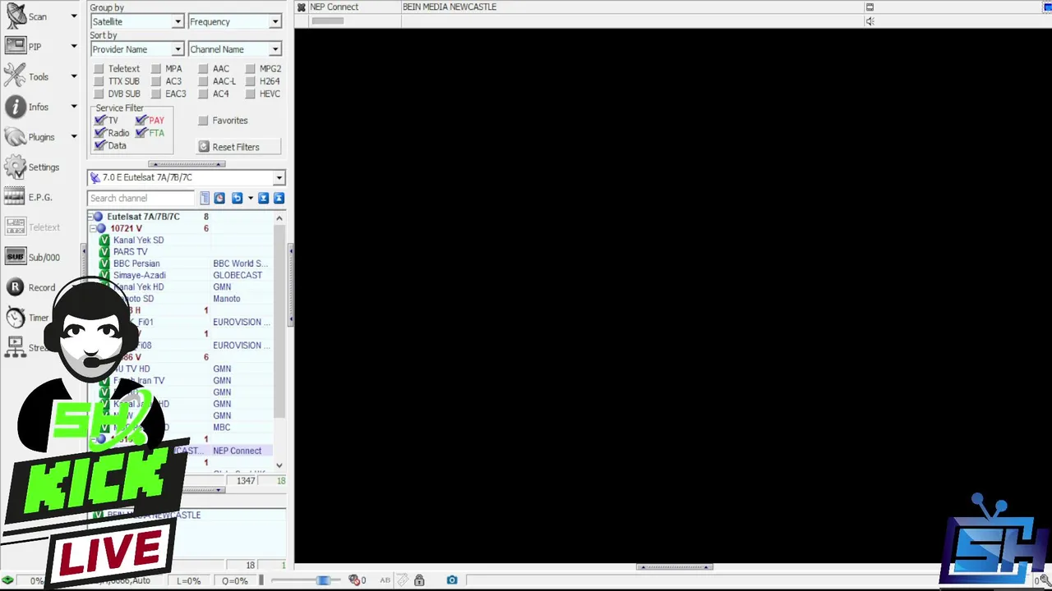This screenshot has height=591, width=1052.
Task: Click the collapse all tree icon
Action: (x=279, y=198)
